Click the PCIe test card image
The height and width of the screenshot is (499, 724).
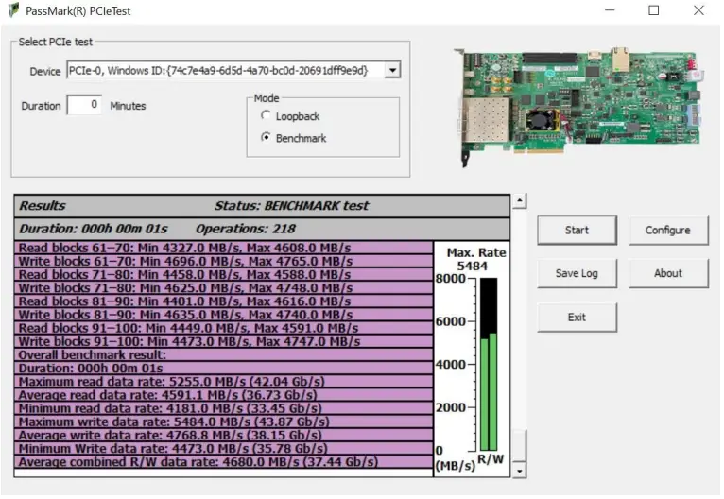pyautogui.click(x=579, y=105)
